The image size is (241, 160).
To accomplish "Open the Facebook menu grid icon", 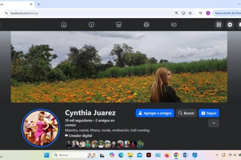I will pyautogui.click(x=219, y=25).
